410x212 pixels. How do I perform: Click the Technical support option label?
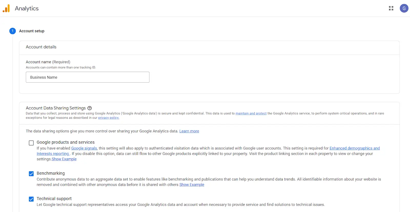click(x=54, y=199)
